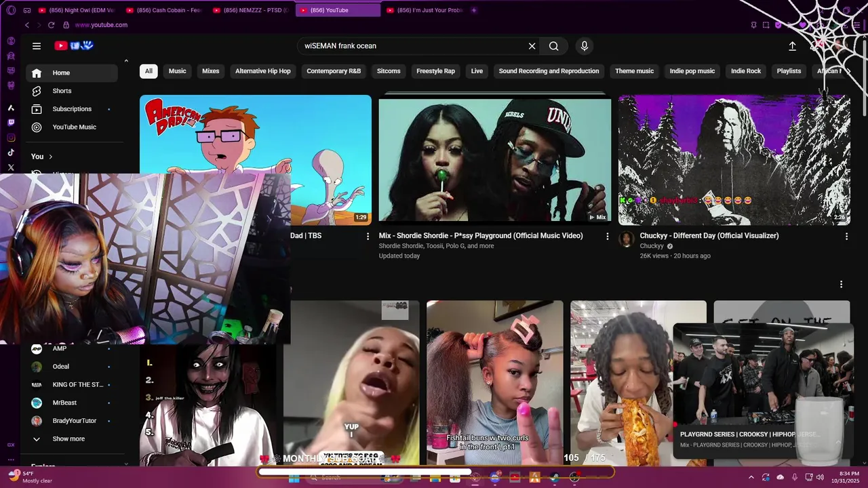The width and height of the screenshot is (868, 488).
Task: Select the Alternative Hip Hop chip
Action: pos(263,71)
